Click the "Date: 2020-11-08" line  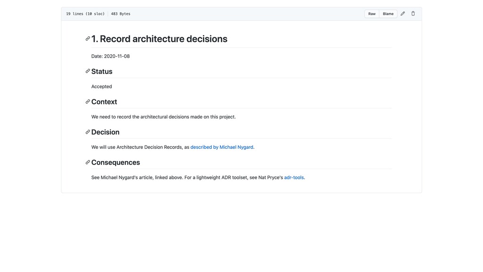coord(110,56)
